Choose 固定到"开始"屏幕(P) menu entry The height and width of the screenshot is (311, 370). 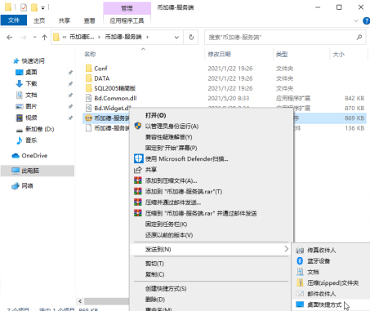[x=171, y=148]
